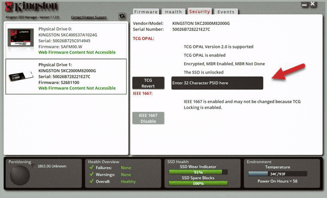The image size is (327, 198).
Task: Select the Security tab
Action: [199, 11]
